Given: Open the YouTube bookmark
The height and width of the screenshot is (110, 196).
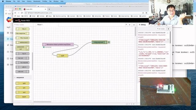Looking at the screenshot, I should point(41,16).
